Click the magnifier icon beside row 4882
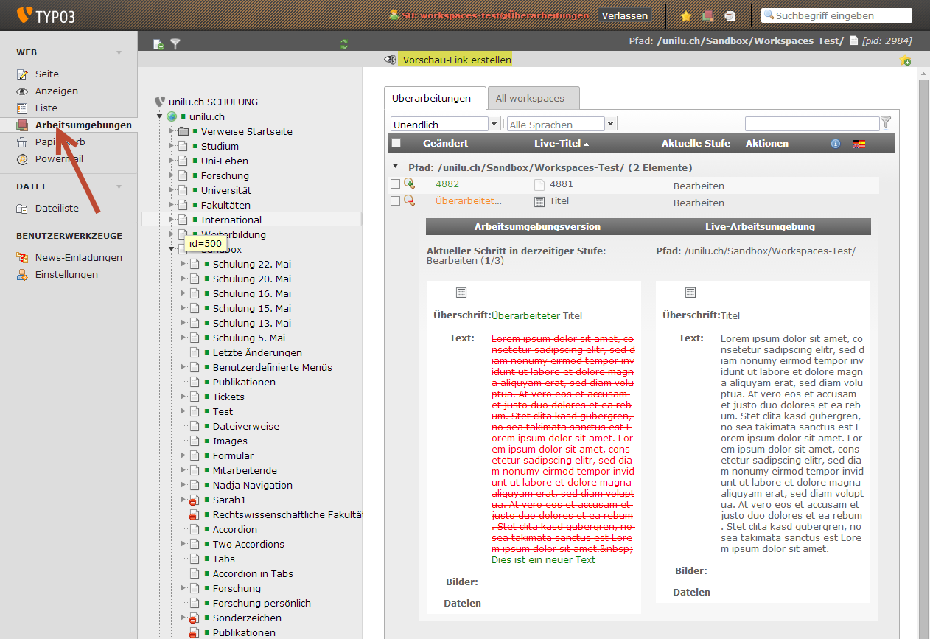The width and height of the screenshot is (930, 639). pyautogui.click(x=409, y=184)
